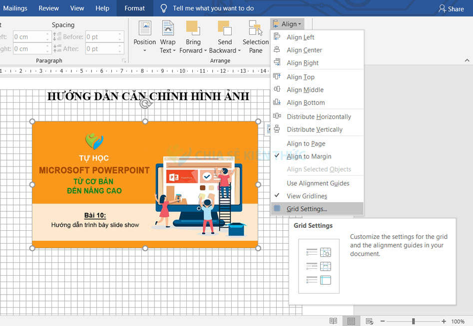Open the Mailings tab
Image resolution: width=473 pixels, height=326 pixels.
[15, 8]
